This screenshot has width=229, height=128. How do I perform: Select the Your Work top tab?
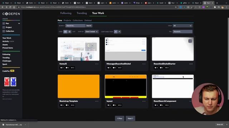coord(98,13)
